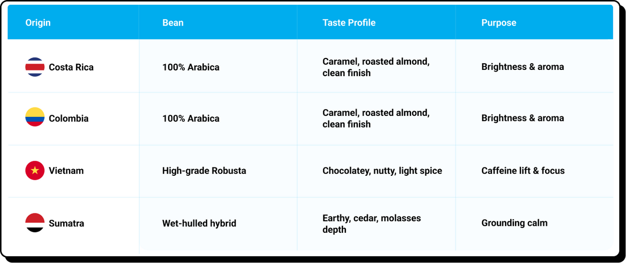Image resolution: width=626 pixels, height=263 pixels.
Task: Click Costa Rica's 100% Arabica cell
Action: tap(191, 67)
